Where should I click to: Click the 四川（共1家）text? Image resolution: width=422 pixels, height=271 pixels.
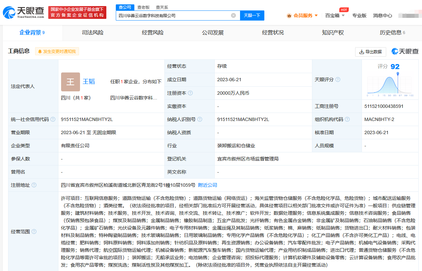[x=76, y=98]
